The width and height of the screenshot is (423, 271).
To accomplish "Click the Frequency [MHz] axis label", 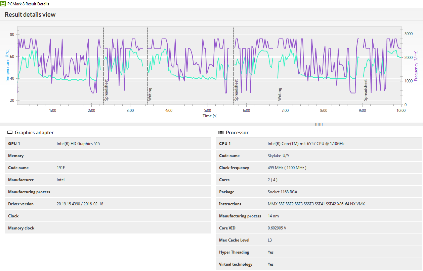I will [416, 66].
